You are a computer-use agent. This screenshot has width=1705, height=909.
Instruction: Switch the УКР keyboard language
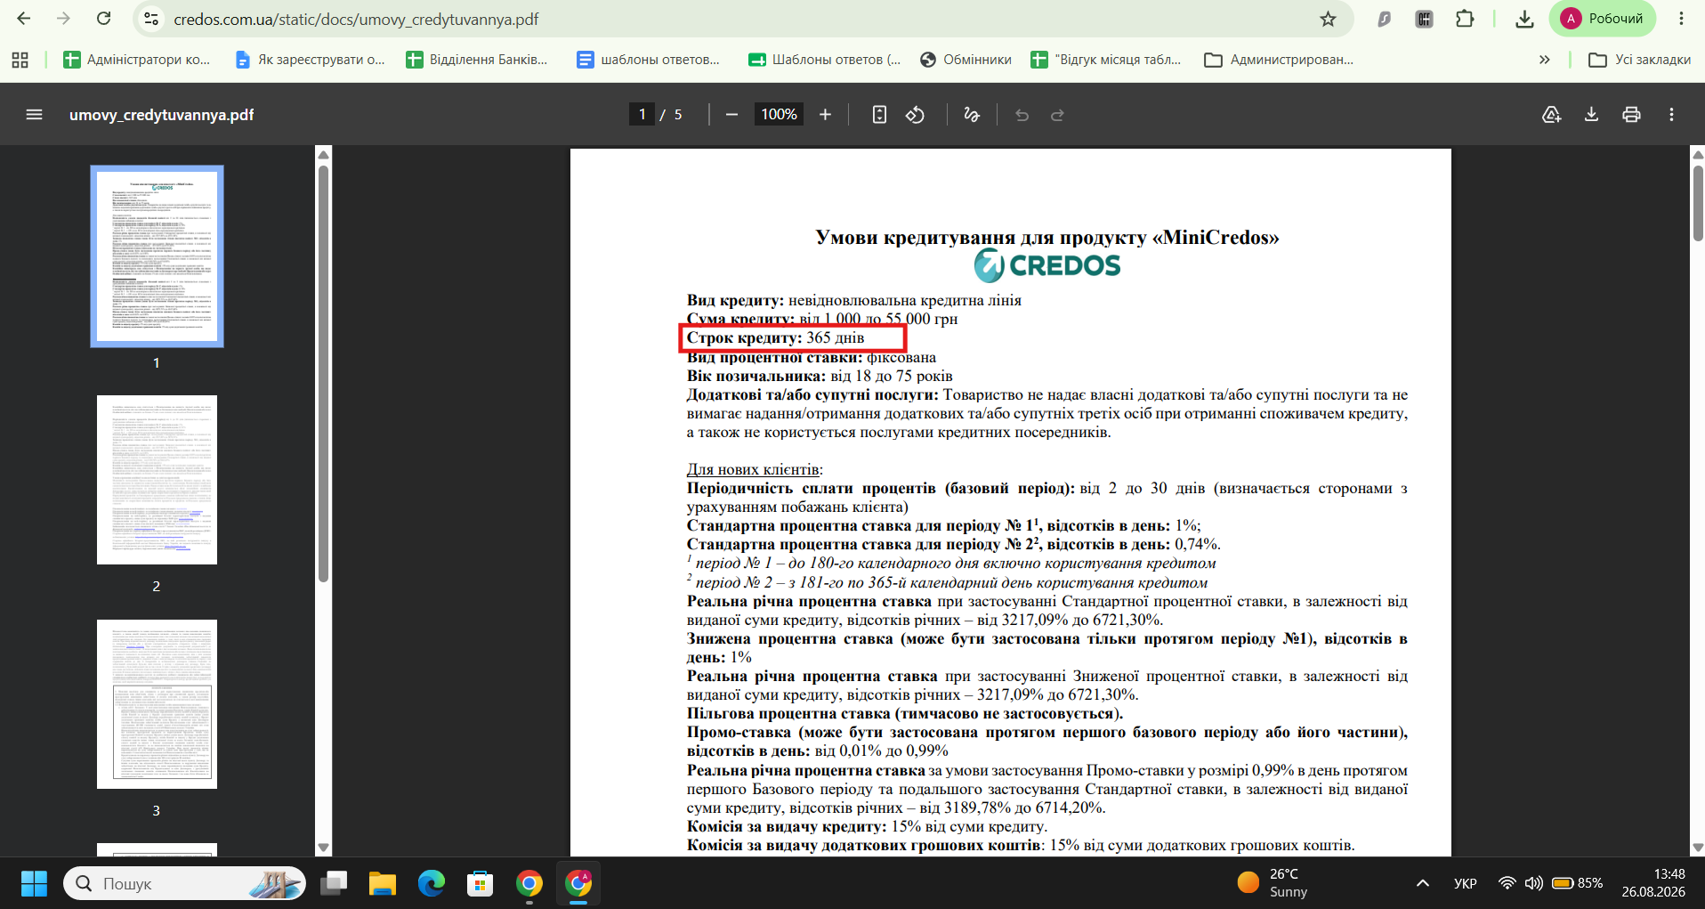click(1465, 883)
